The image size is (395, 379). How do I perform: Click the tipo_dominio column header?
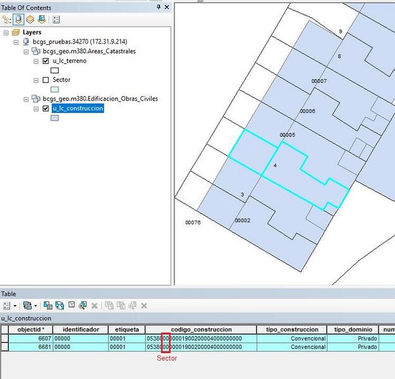(353, 329)
